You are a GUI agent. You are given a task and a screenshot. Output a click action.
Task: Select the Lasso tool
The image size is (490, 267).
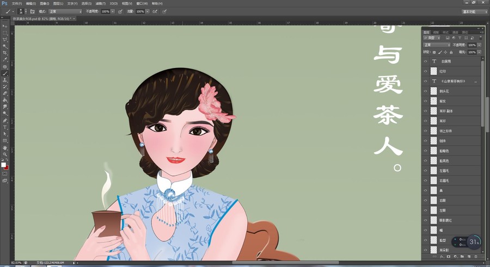tap(5, 40)
